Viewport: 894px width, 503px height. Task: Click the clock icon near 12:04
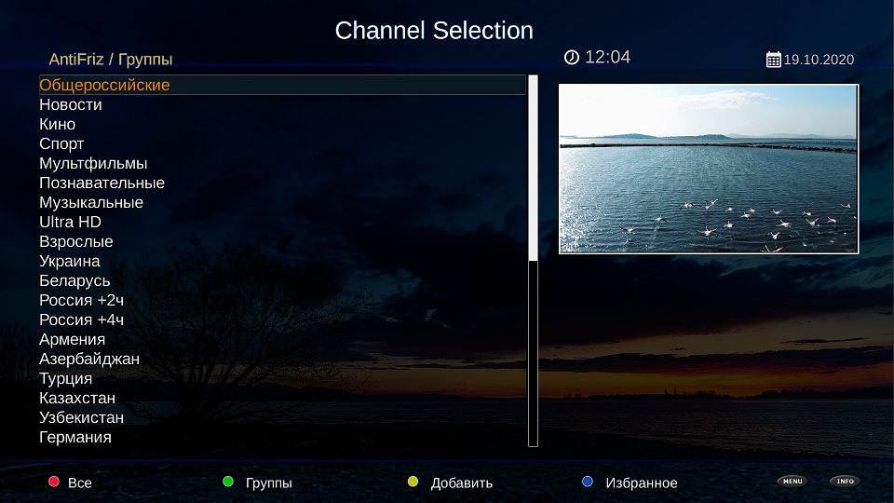(572, 58)
